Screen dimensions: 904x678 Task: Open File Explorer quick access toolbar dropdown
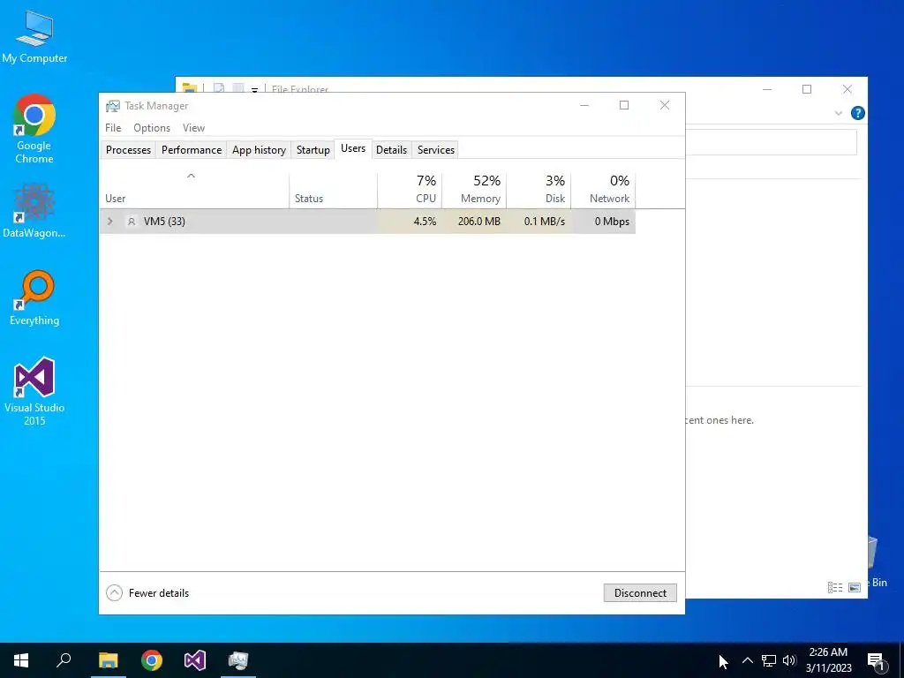[x=254, y=90]
